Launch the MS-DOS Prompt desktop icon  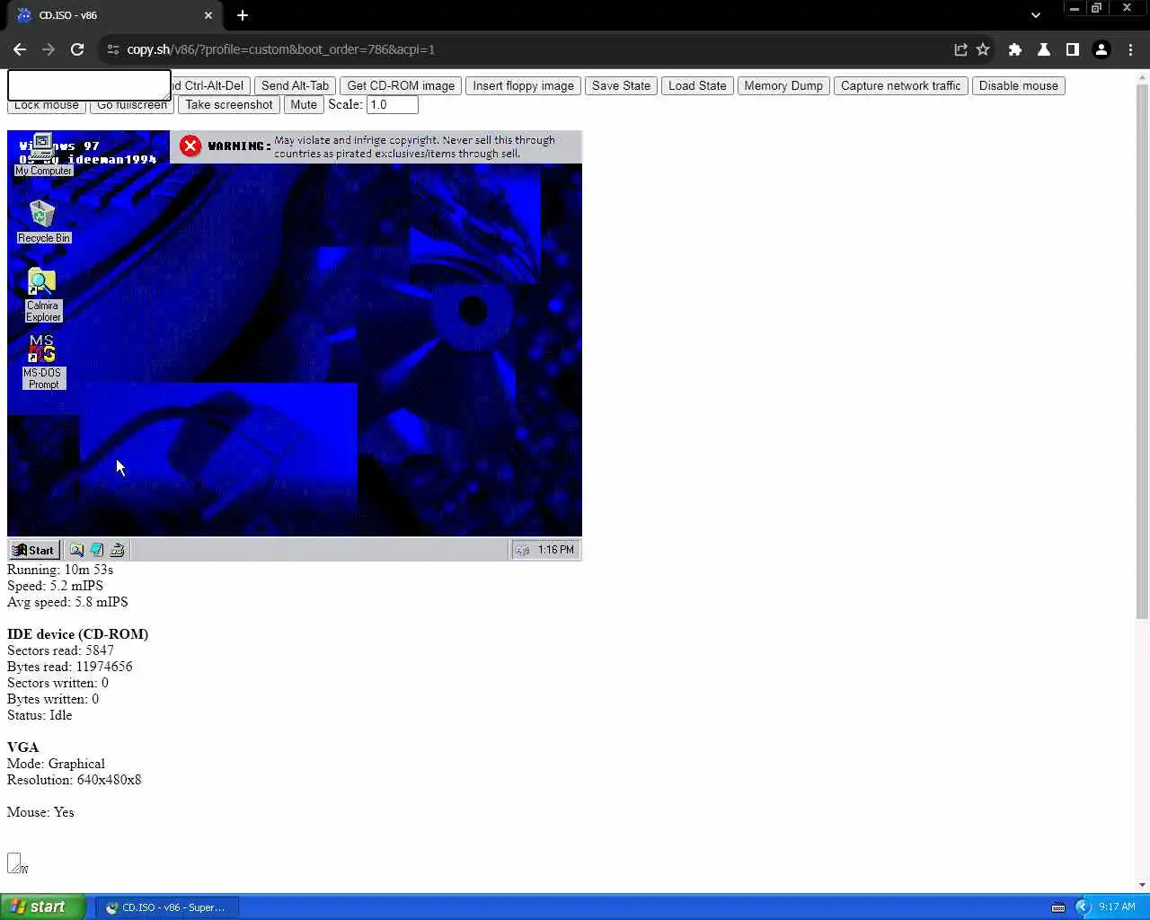pos(42,362)
